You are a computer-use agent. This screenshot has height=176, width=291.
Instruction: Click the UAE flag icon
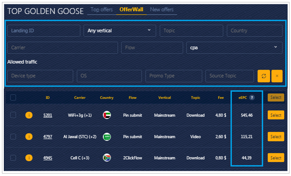(x=107, y=115)
